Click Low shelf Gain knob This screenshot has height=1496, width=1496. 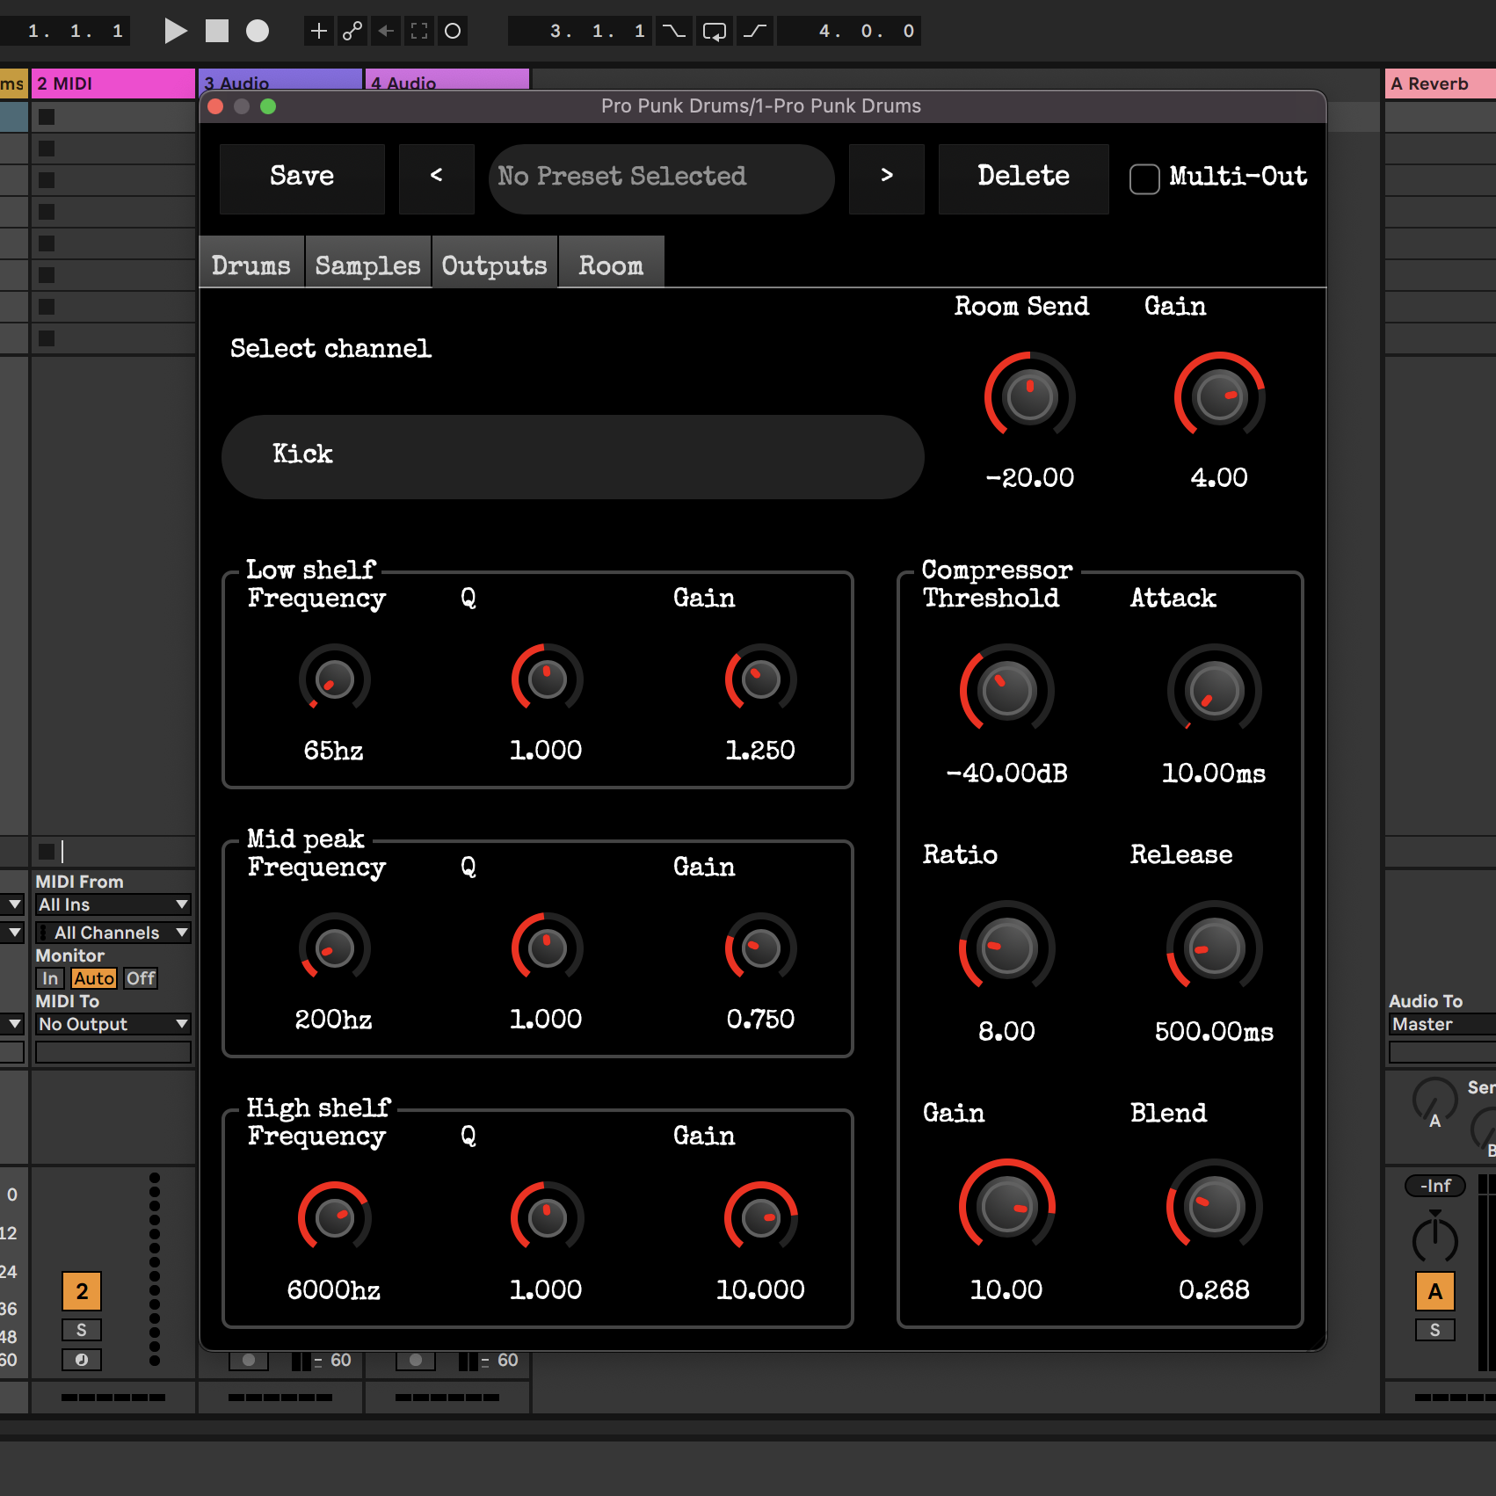point(760,679)
